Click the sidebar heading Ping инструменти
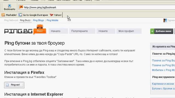This screenshot has height=98, width=175. [x=164, y=77]
